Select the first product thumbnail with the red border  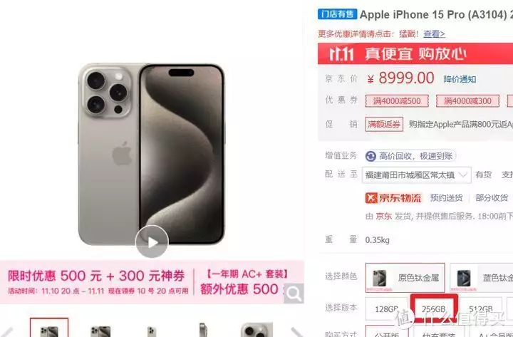pos(49,328)
